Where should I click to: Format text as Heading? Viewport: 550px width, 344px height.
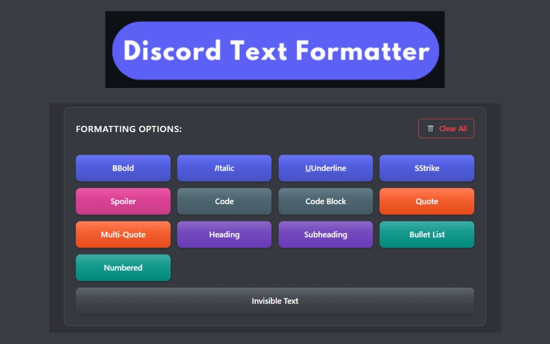(224, 234)
